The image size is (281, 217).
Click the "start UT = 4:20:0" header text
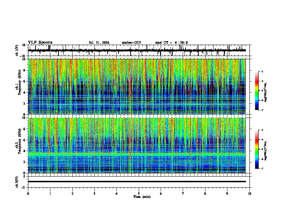pos(171,43)
